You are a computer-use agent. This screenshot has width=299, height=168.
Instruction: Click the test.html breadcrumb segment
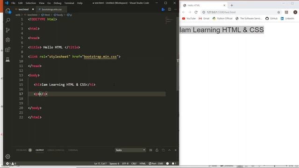tap(31, 15)
